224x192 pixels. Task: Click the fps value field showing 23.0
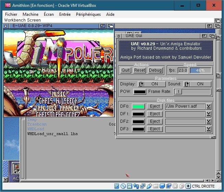183,71
